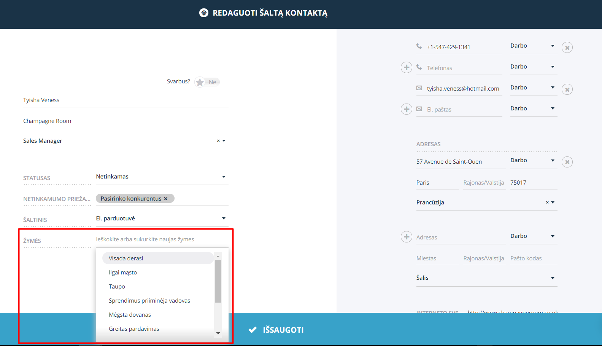This screenshot has height=346, width=602.
Task: Save the contact with Išsaugoti
Action: coord(276,330)
